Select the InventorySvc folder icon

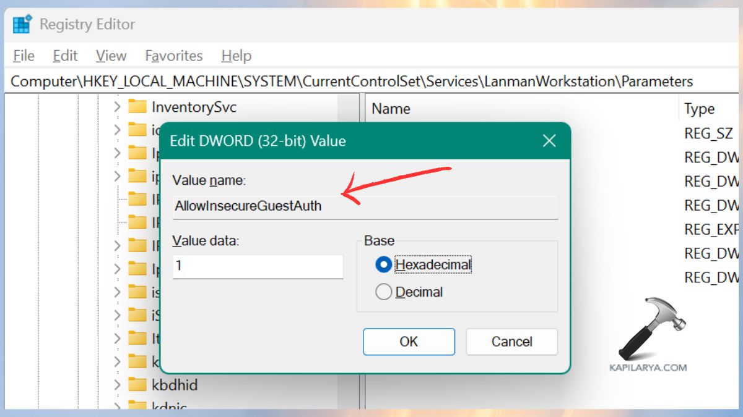pyautogui.click(x=137, y=107)
